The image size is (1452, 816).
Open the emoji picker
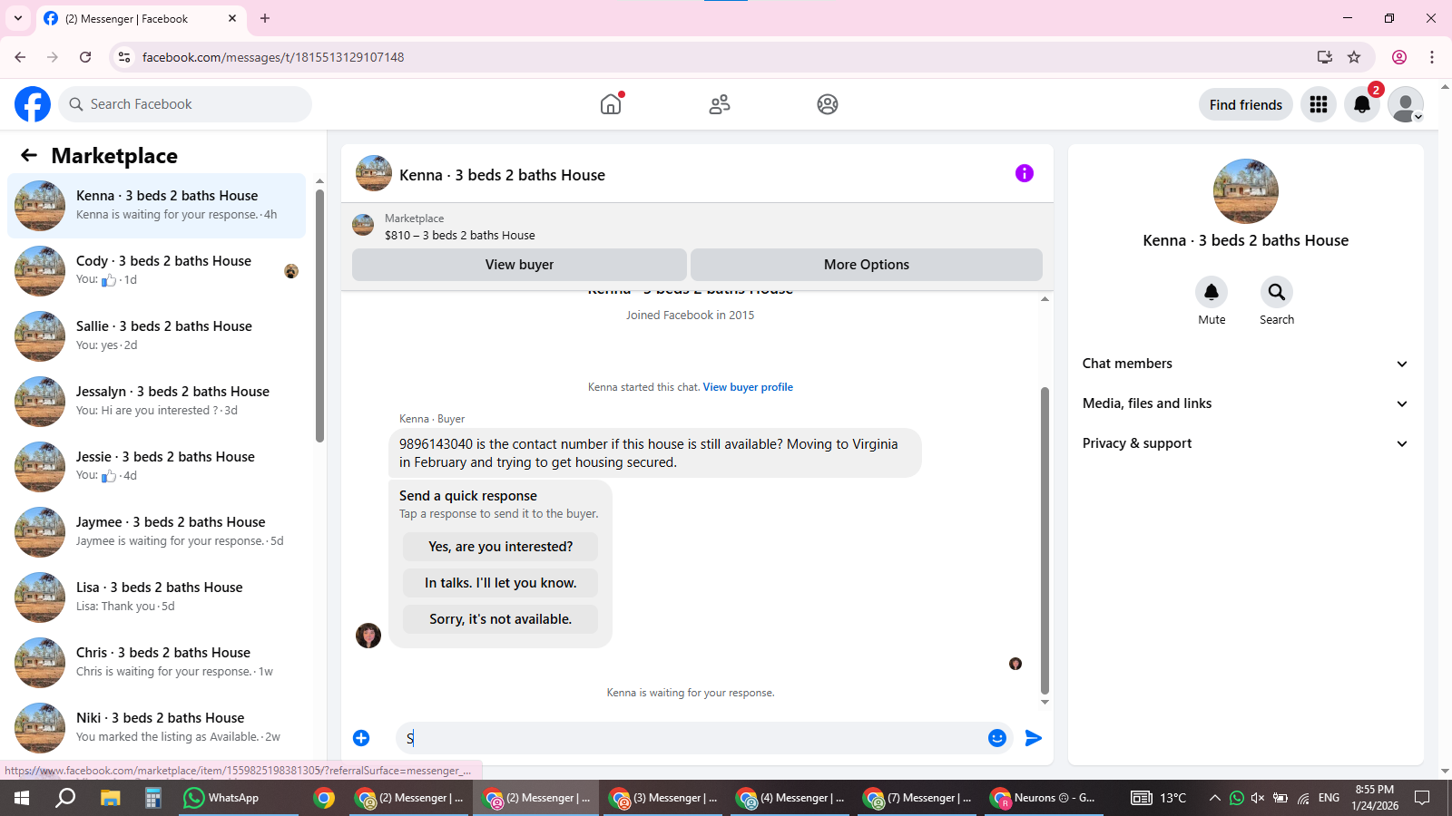point(997,738)
